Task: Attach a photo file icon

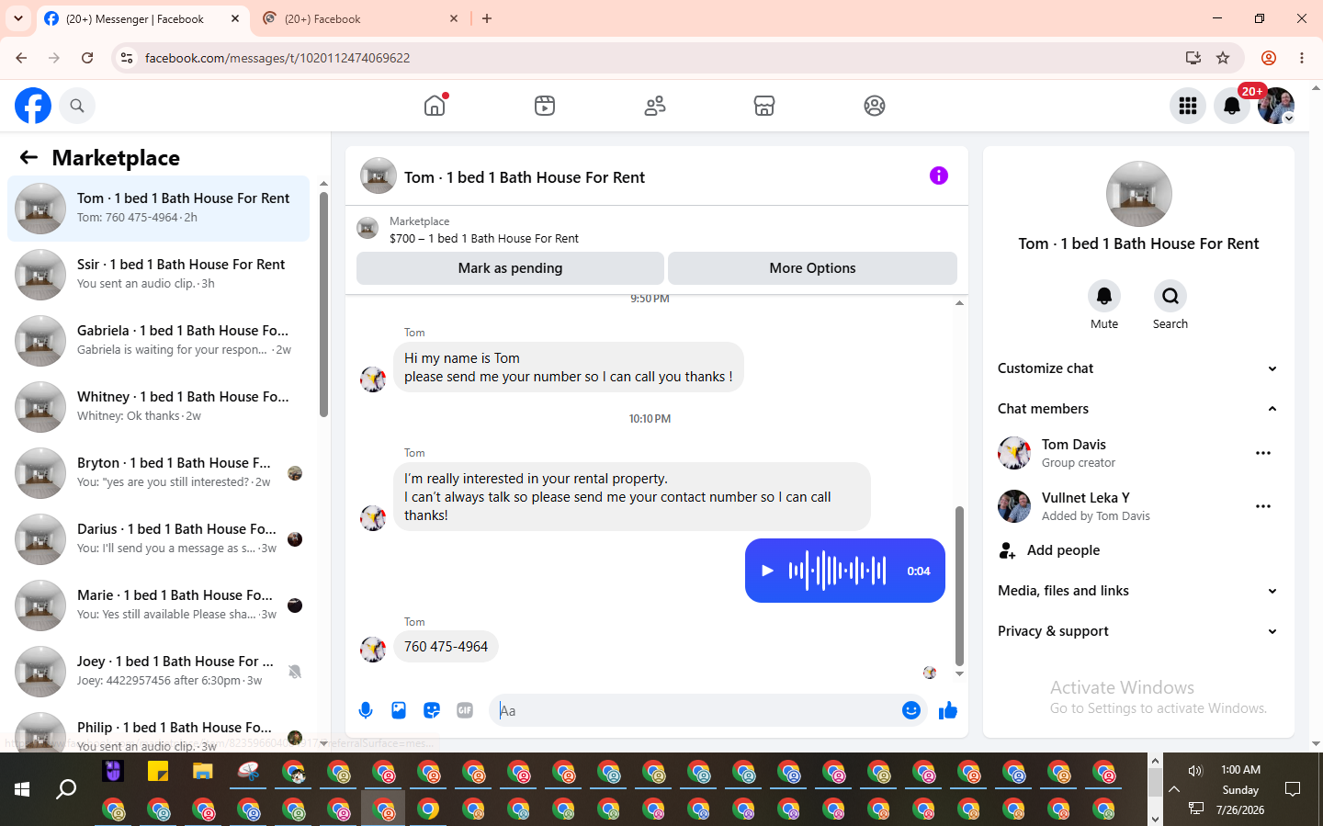Action: (399, 710)
